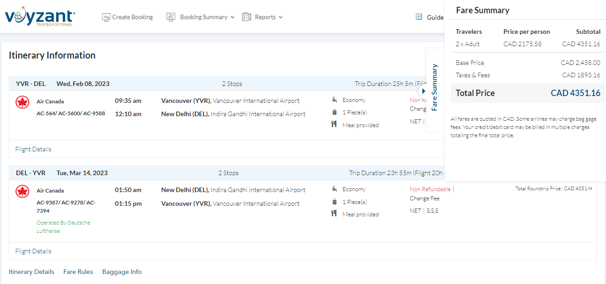
Task: Click the Guide document icon
Action: coord(419,17)
